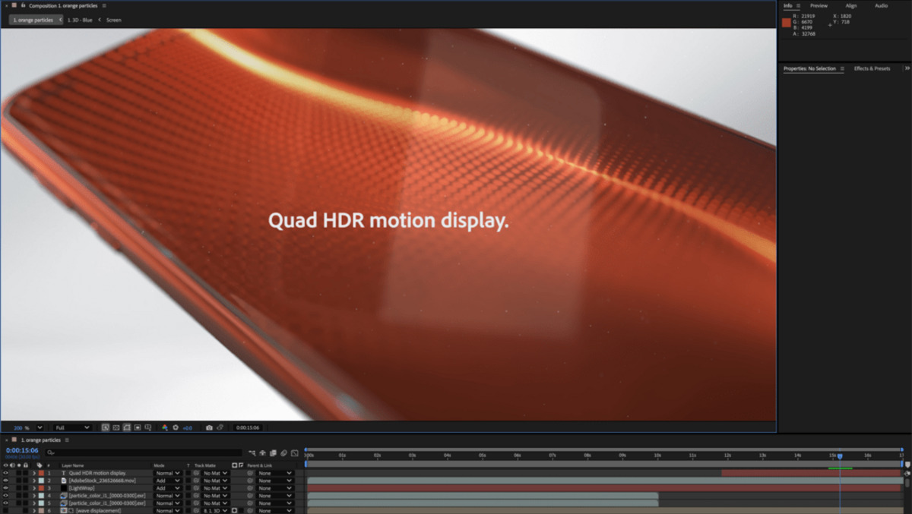Toggle preserve transparency for Quad HDR layer
The width and height of the screenshot is (912, 514).
click(188, 473)
